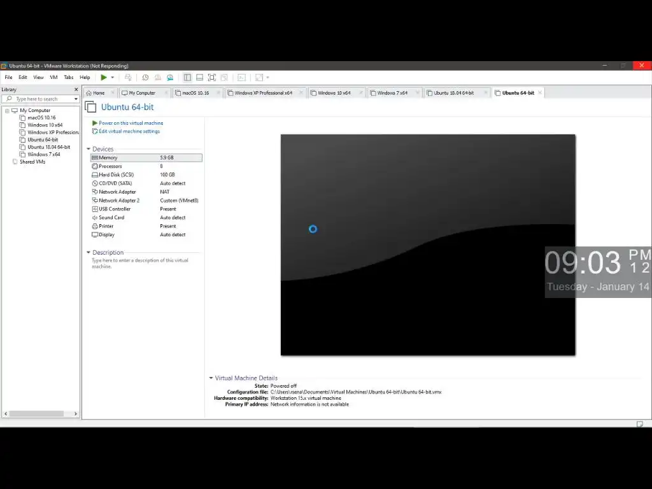
Task: Select the Display device row
Action: pyautogui.click(x=146, y=234)
